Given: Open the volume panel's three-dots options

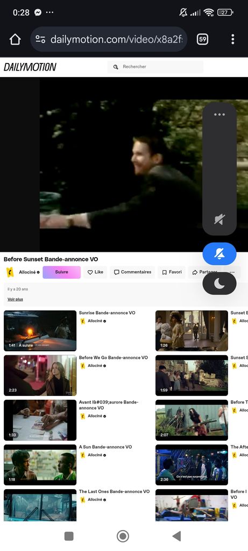Looking at the screenshot, I should coord(219,114).
